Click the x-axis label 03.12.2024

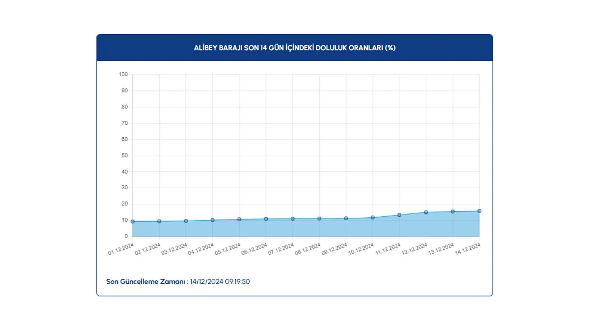click(174, 249)
